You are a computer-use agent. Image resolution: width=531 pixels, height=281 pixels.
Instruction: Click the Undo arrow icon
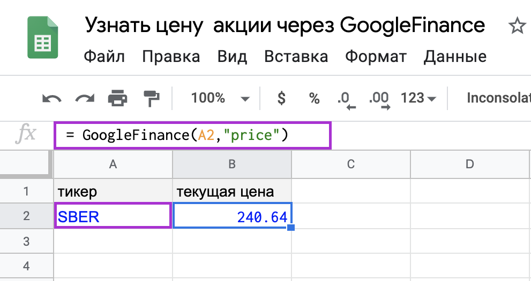coord(51,98)
